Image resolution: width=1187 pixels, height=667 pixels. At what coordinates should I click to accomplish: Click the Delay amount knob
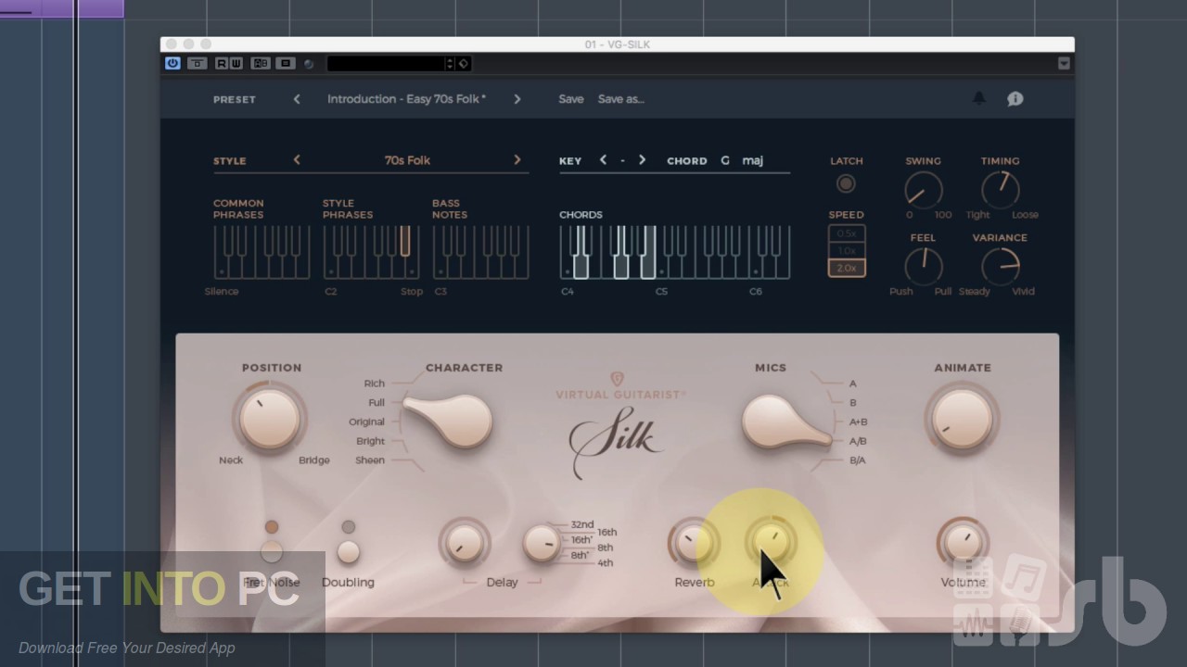465,543
